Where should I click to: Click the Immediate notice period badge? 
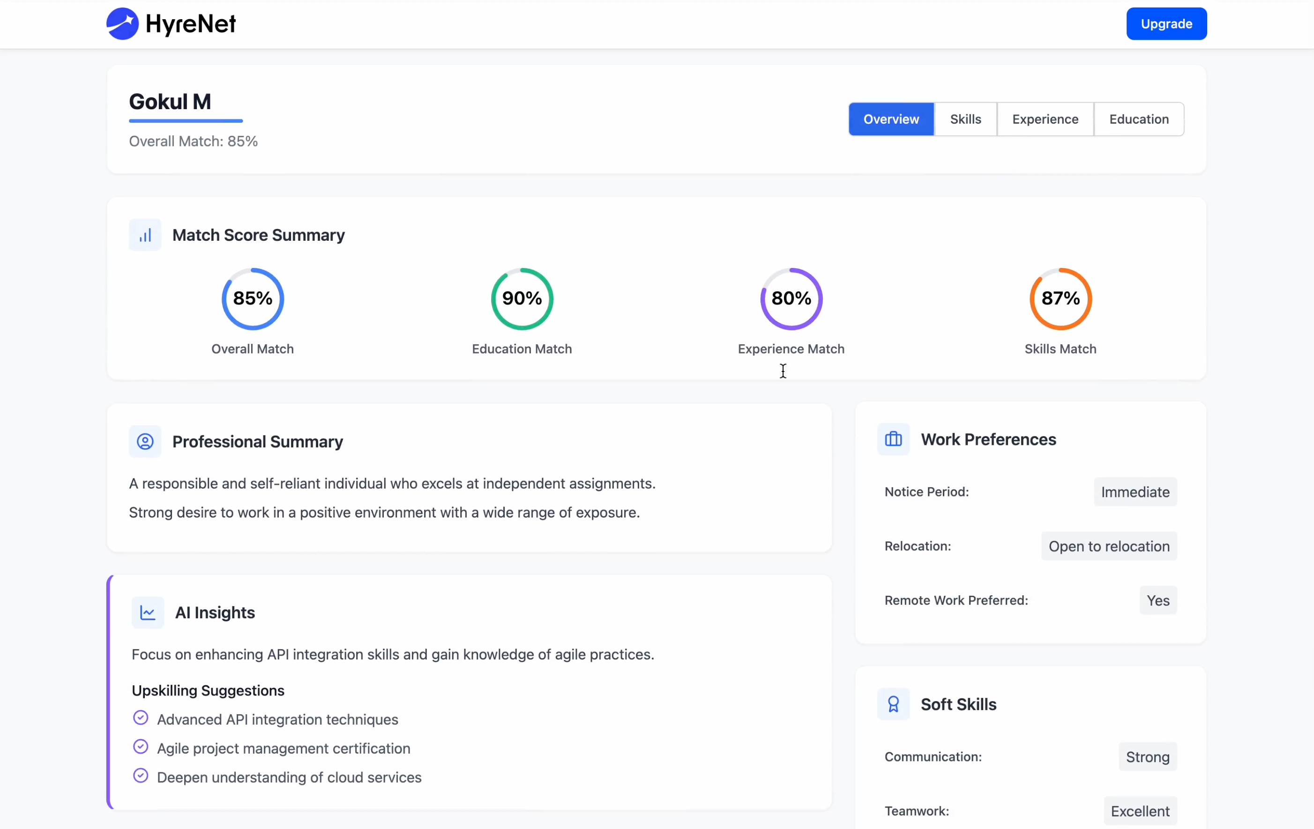(1135, 492)
